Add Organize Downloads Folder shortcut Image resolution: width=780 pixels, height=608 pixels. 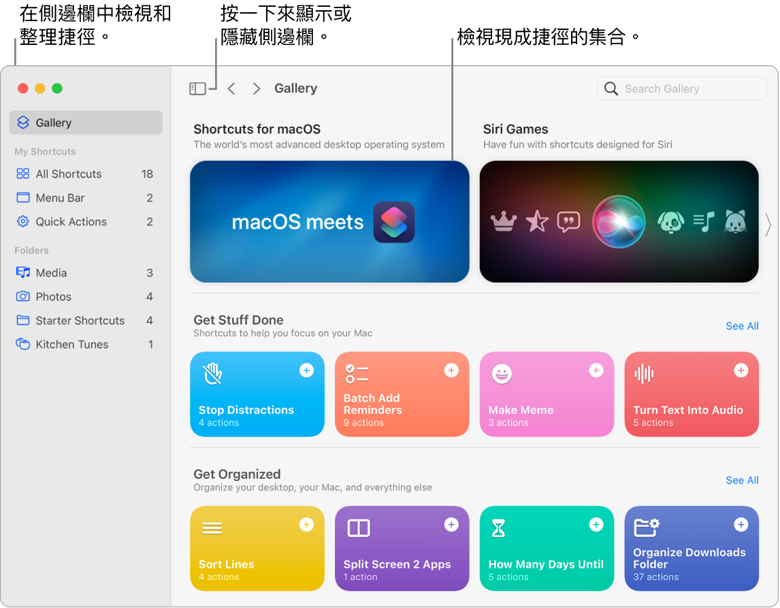pos(741,524)
